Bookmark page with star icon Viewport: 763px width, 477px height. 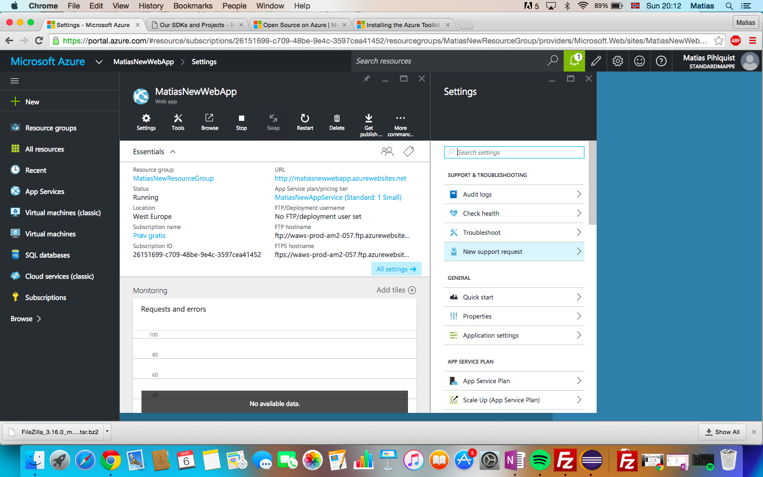click(718, 41)
